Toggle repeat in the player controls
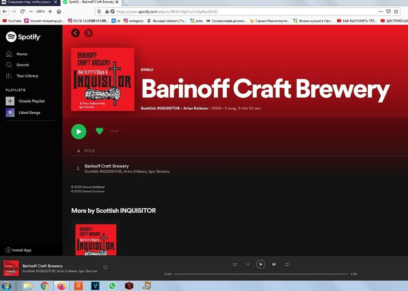This screenshot has height=291, width=408. (287, 264)
